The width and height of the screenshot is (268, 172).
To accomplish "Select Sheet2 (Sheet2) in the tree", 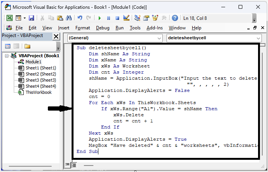I will (41, 74).
